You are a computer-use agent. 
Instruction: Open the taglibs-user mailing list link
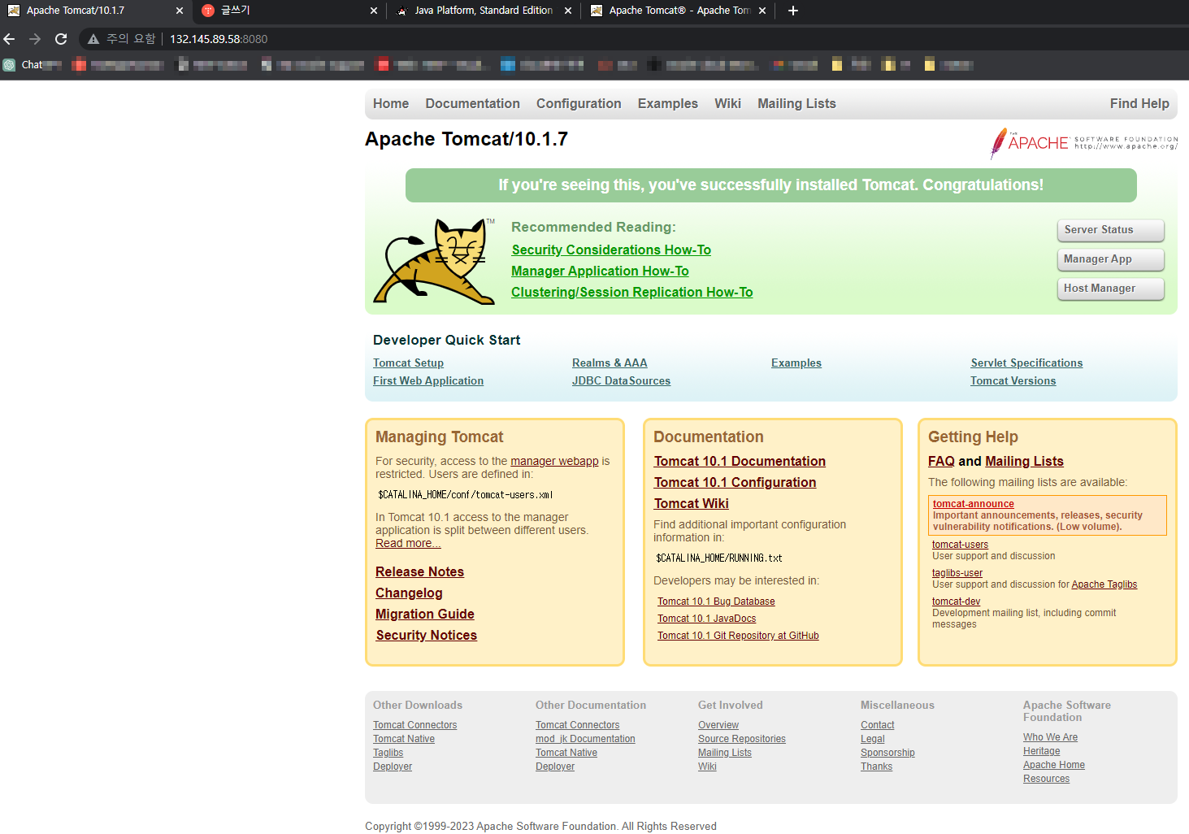click(957, 573)
